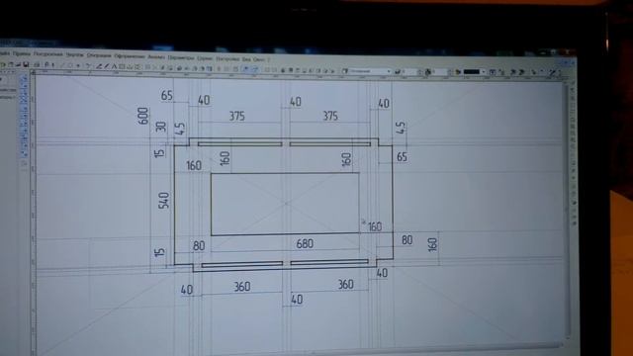Screen dimensions: 633x356
Task: Select the inner rectangle cutout in drawing
Action: point(285,204)
